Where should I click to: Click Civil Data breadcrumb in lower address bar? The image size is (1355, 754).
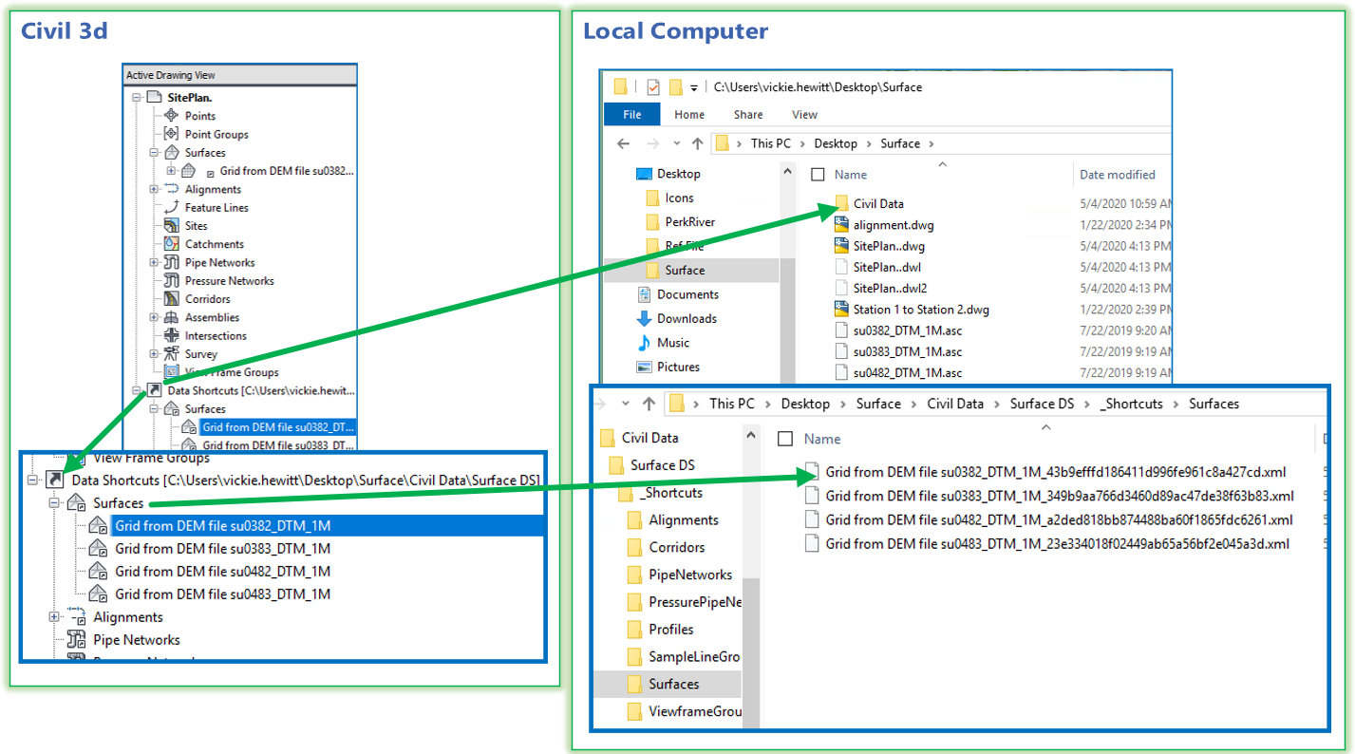coord(955,404)
